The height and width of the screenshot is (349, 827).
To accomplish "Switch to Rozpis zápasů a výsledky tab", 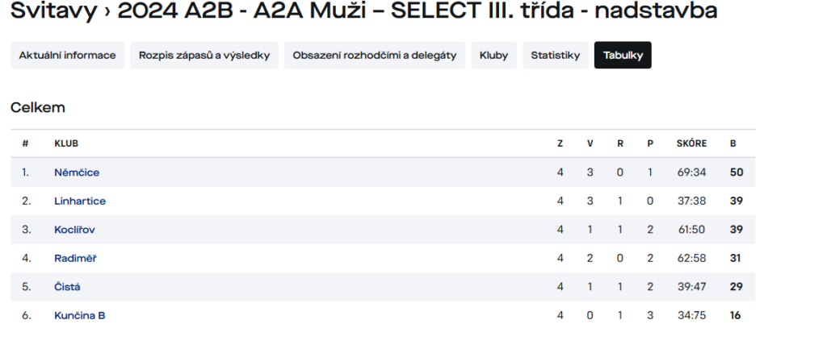I will coord(204,56).
